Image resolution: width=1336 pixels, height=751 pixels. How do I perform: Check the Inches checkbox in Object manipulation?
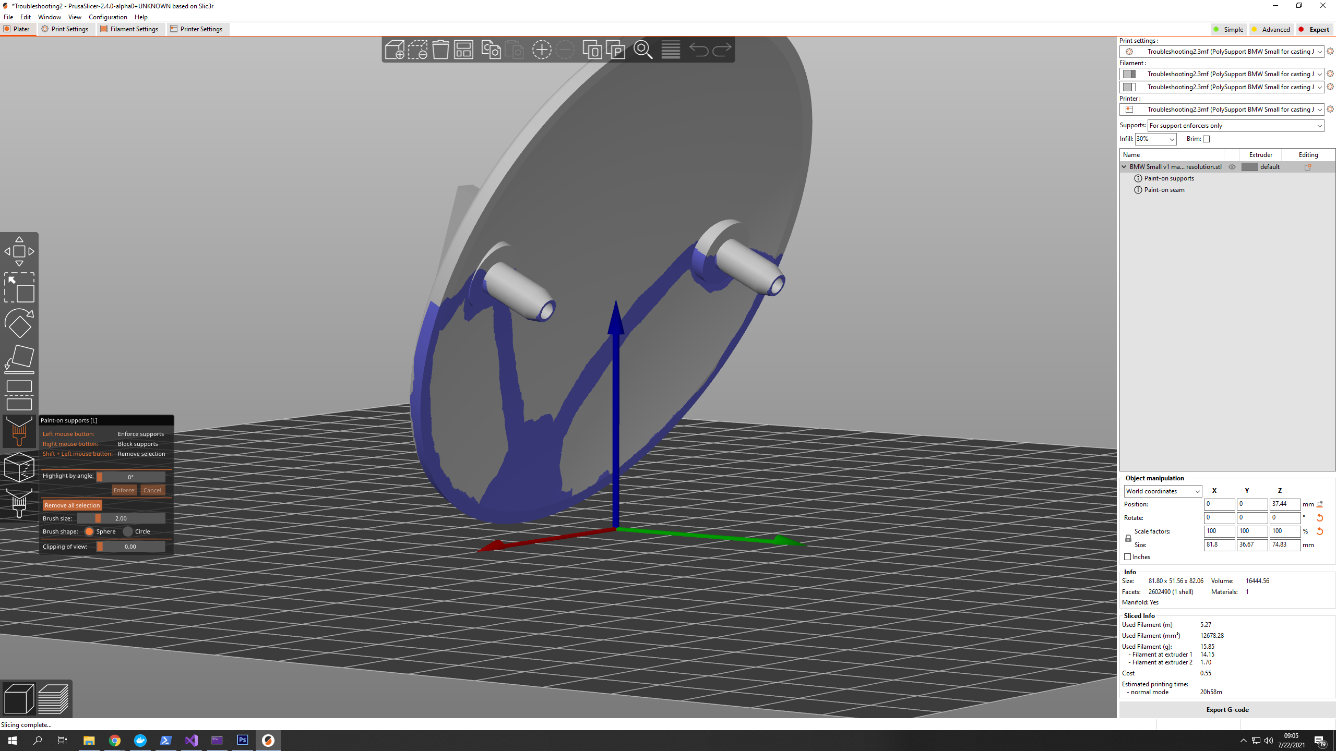click(x=1127, y=556)
